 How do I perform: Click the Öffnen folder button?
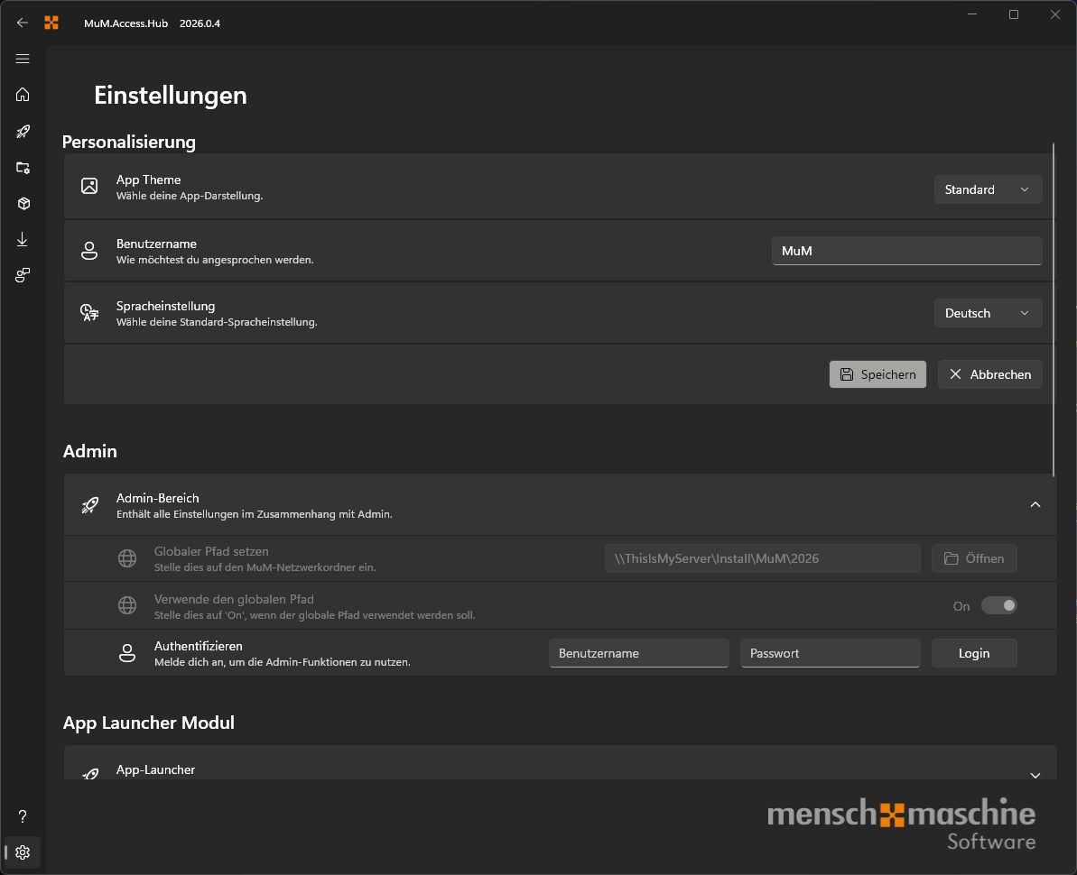click(x=974, y=558)
